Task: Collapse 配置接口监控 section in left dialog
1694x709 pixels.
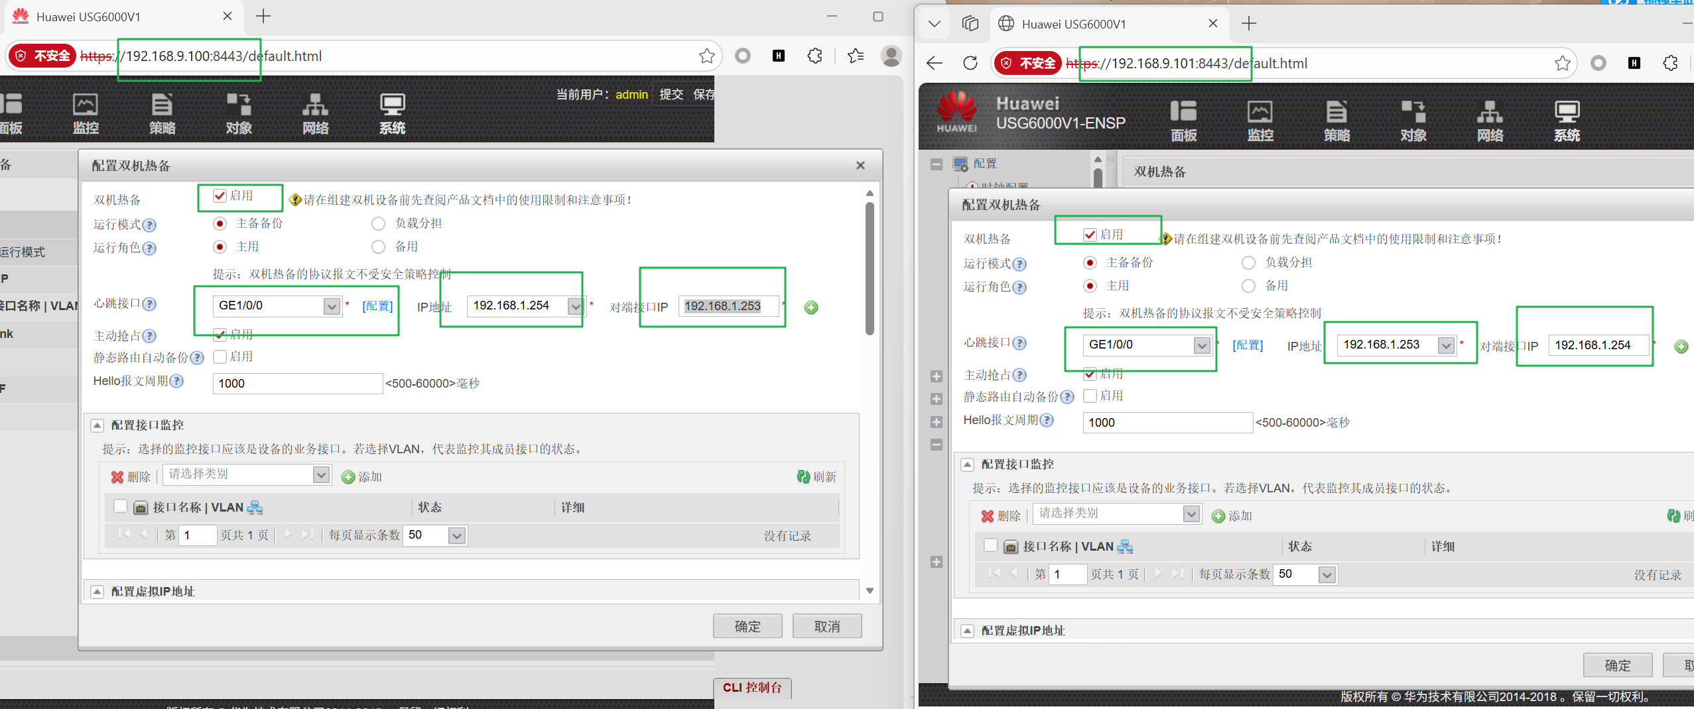Action: point(98,425)
